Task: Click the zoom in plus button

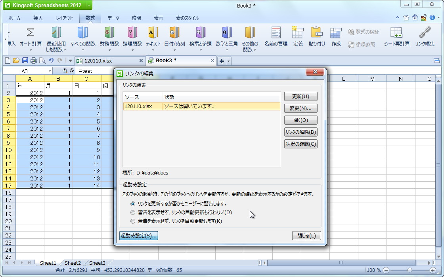Action: coord(433,270)
